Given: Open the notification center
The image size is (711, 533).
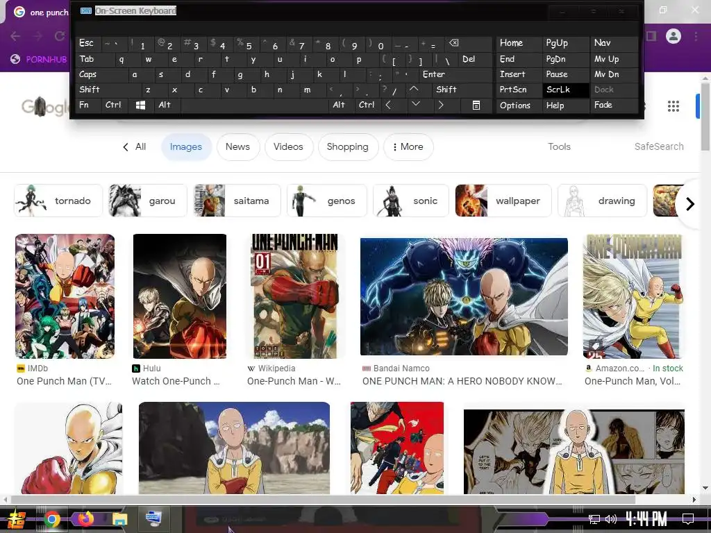Looking at the screenshot, I should [x=688, y=518].
